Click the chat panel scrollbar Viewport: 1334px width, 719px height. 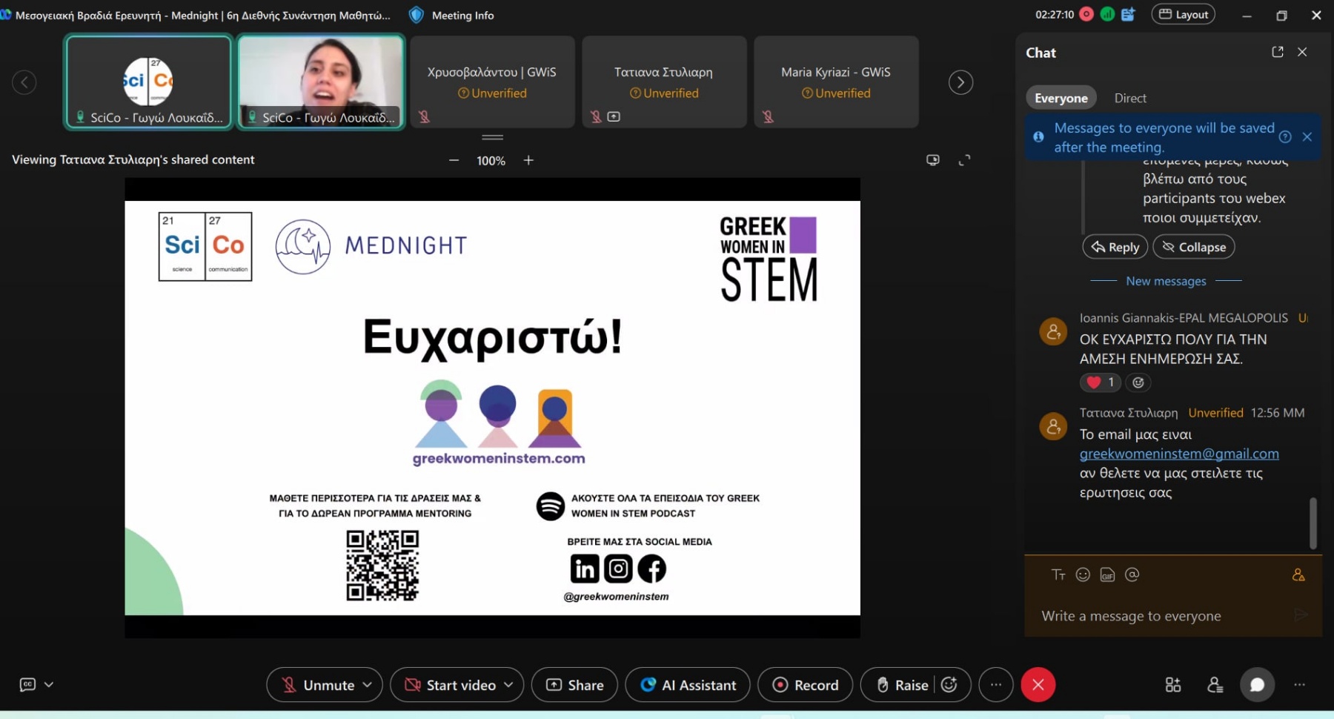click(x=1313, y=523)
